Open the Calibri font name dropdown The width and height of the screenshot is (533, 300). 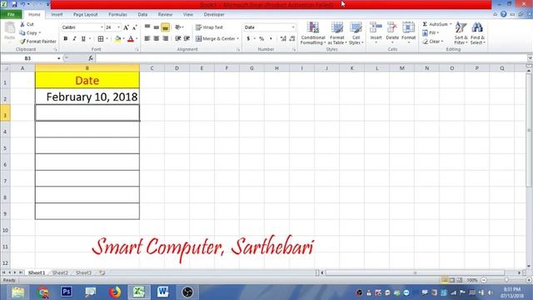102,27
